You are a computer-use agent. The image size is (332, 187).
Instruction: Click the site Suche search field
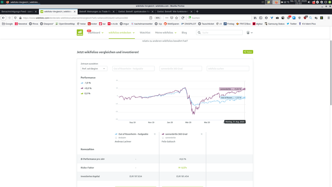pos(221,33)
